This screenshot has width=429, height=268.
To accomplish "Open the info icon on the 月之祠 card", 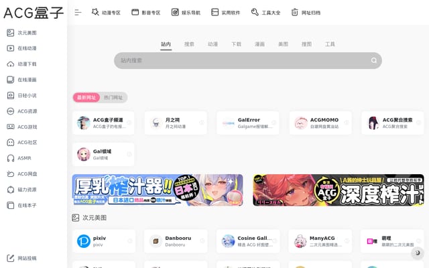I will point(202,123).
